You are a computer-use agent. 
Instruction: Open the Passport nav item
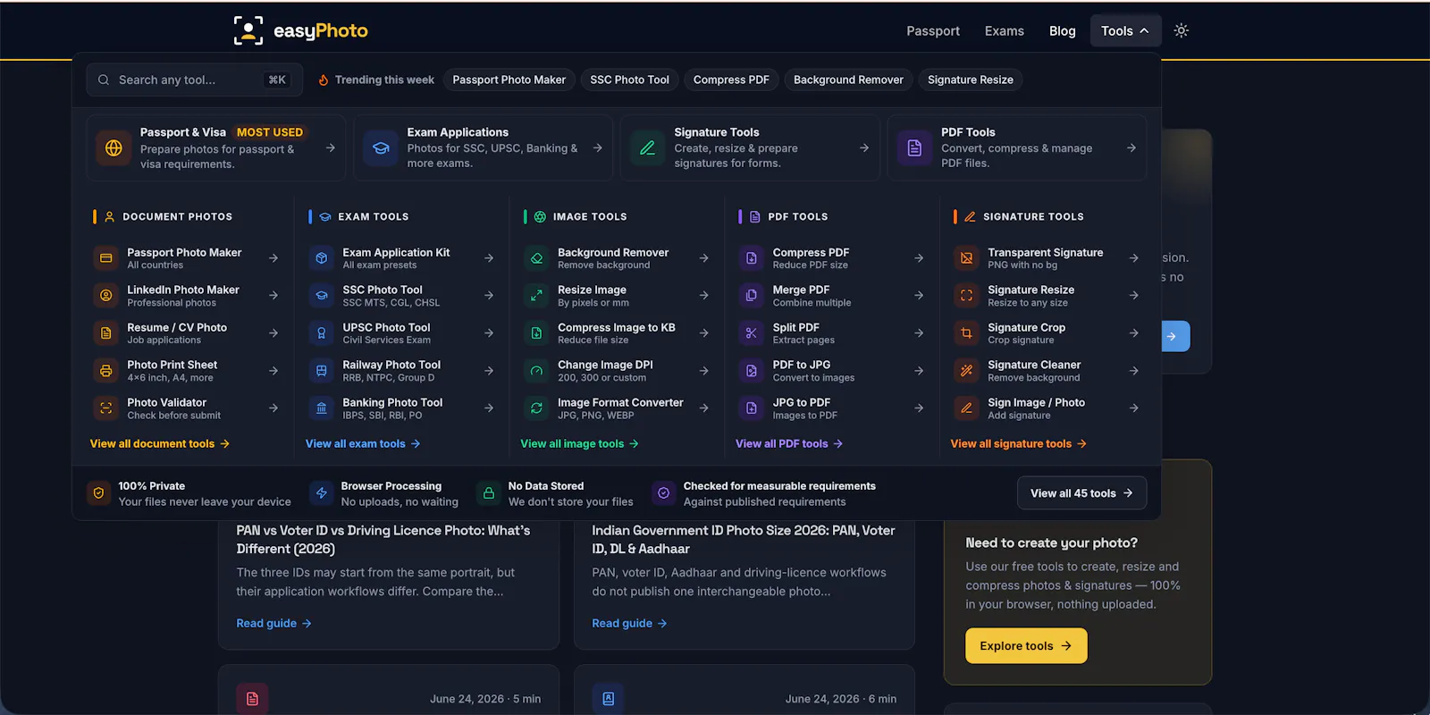click(933, 30)
